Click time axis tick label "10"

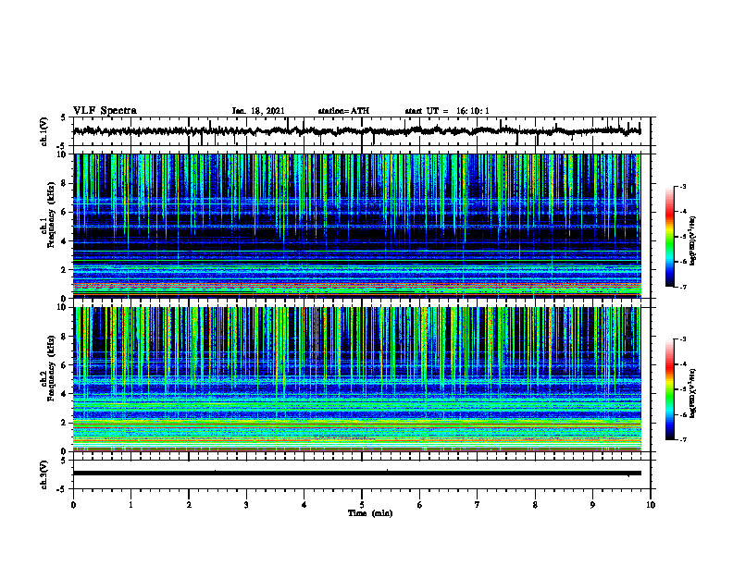click(651, 505)
